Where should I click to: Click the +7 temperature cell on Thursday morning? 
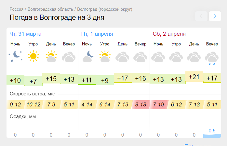[33, 81]
